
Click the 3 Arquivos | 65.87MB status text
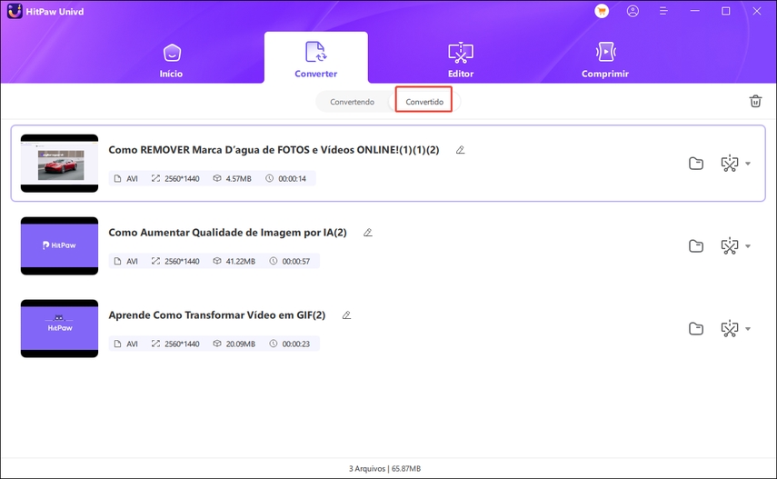[x=384, y=469]
